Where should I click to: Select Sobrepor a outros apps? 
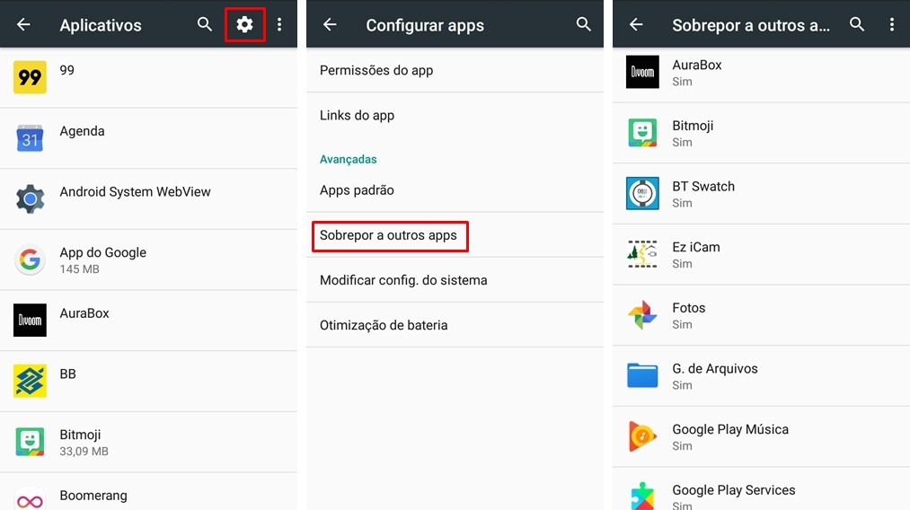[455, 235]
